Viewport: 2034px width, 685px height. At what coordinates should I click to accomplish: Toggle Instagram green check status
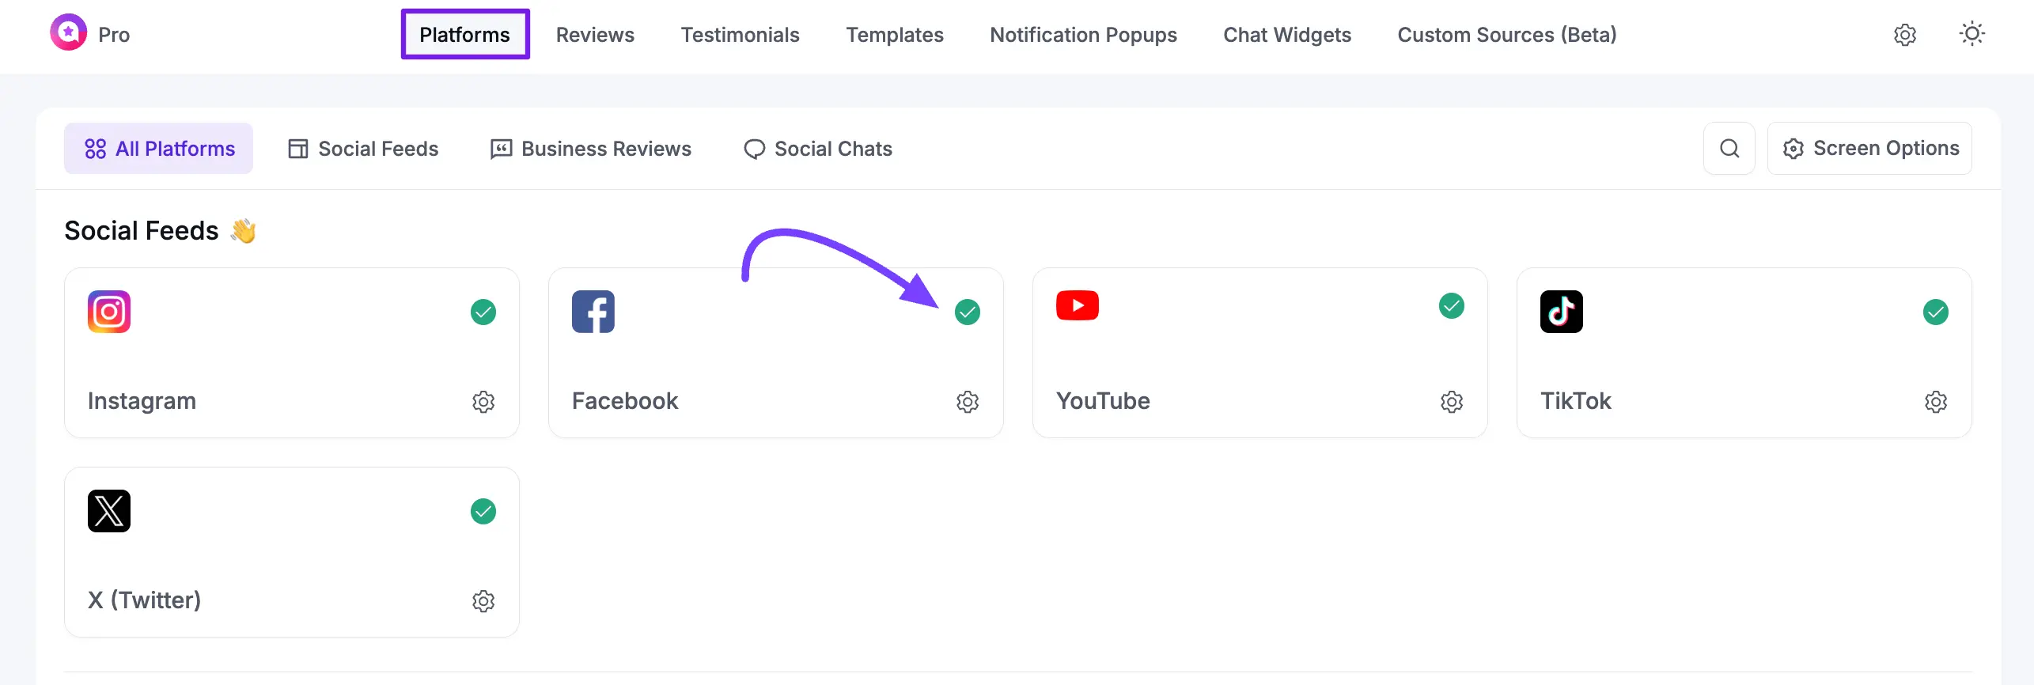click(x=483, y=312)
